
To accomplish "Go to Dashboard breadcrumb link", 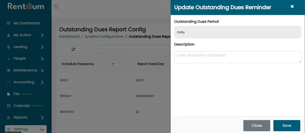I will point(69,36).
